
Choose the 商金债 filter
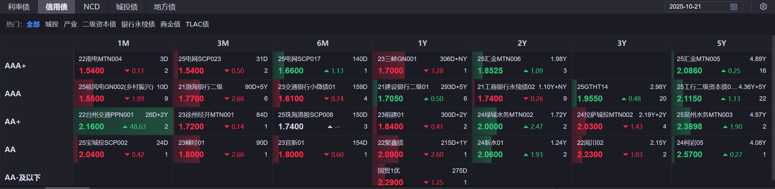[x=170, y=24]
